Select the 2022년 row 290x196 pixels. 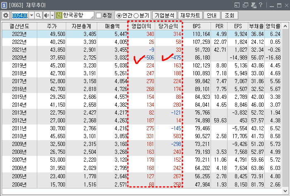tap(141, 42)
